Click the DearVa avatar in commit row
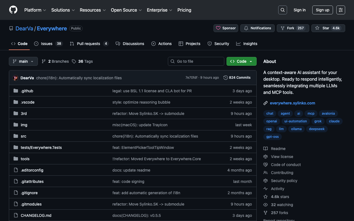The width and height of the screenshot is (354, 221). (15, 78)
